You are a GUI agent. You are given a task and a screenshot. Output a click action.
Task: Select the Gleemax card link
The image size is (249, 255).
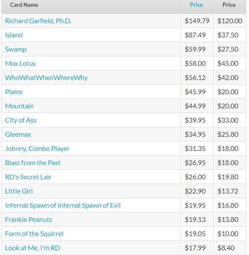18,135
